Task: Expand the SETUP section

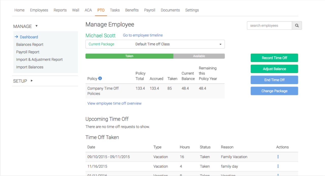Action: click(x=32, y=81)
